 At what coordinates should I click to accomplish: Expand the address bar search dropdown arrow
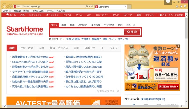(x=89, y=6)
